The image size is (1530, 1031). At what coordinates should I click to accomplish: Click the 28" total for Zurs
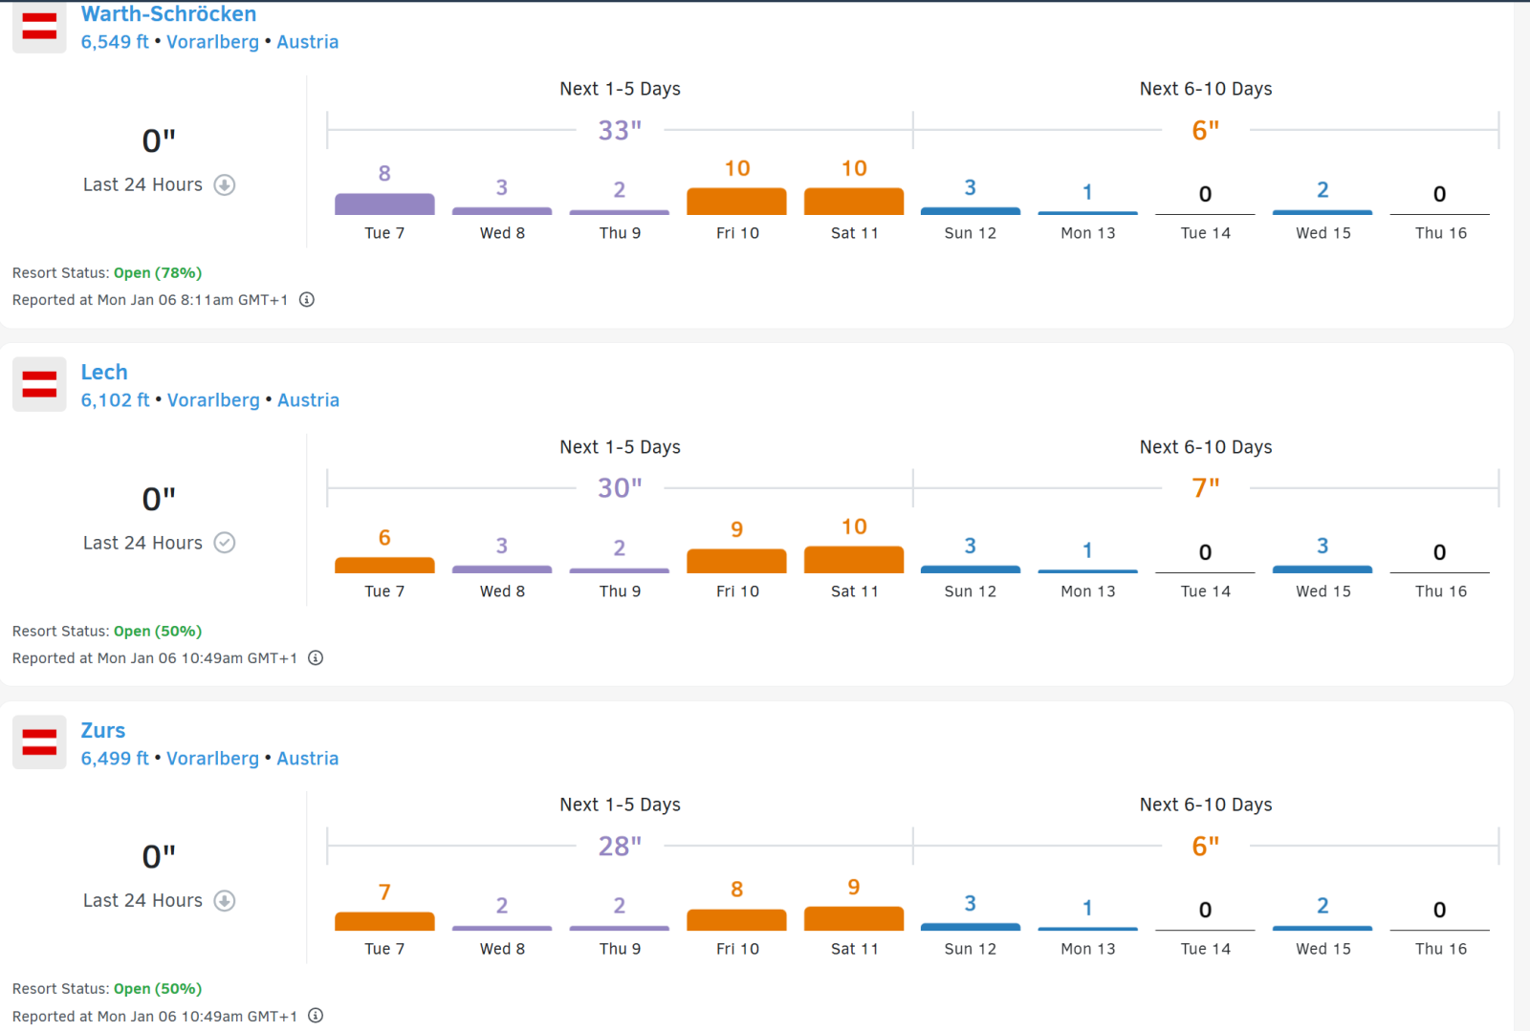[x=620, y=847]
